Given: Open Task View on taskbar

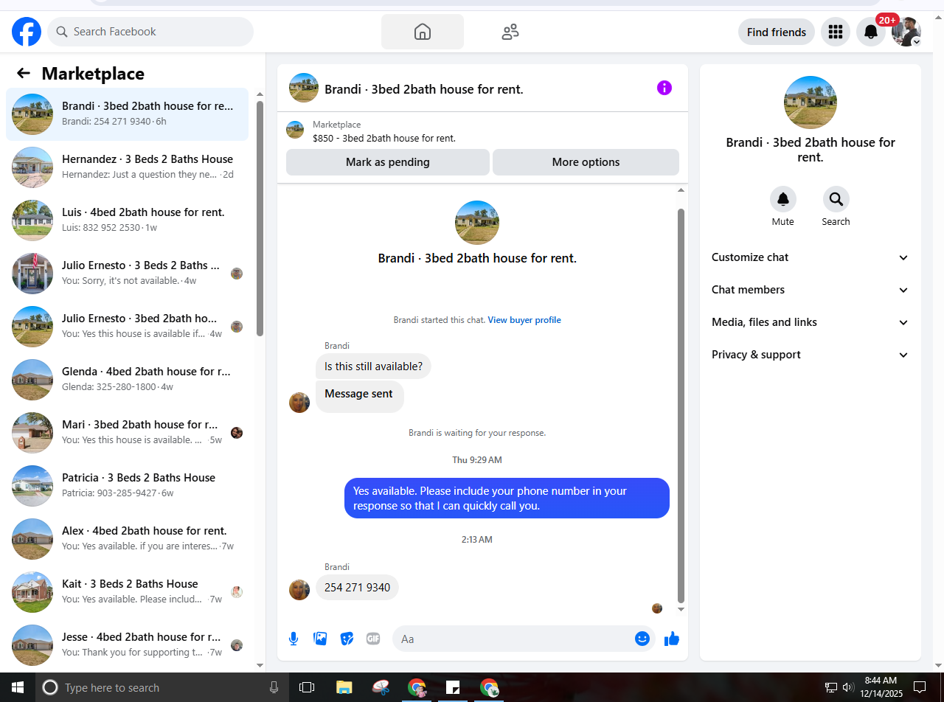Looking at the screenshot, I should coord(307,687).
